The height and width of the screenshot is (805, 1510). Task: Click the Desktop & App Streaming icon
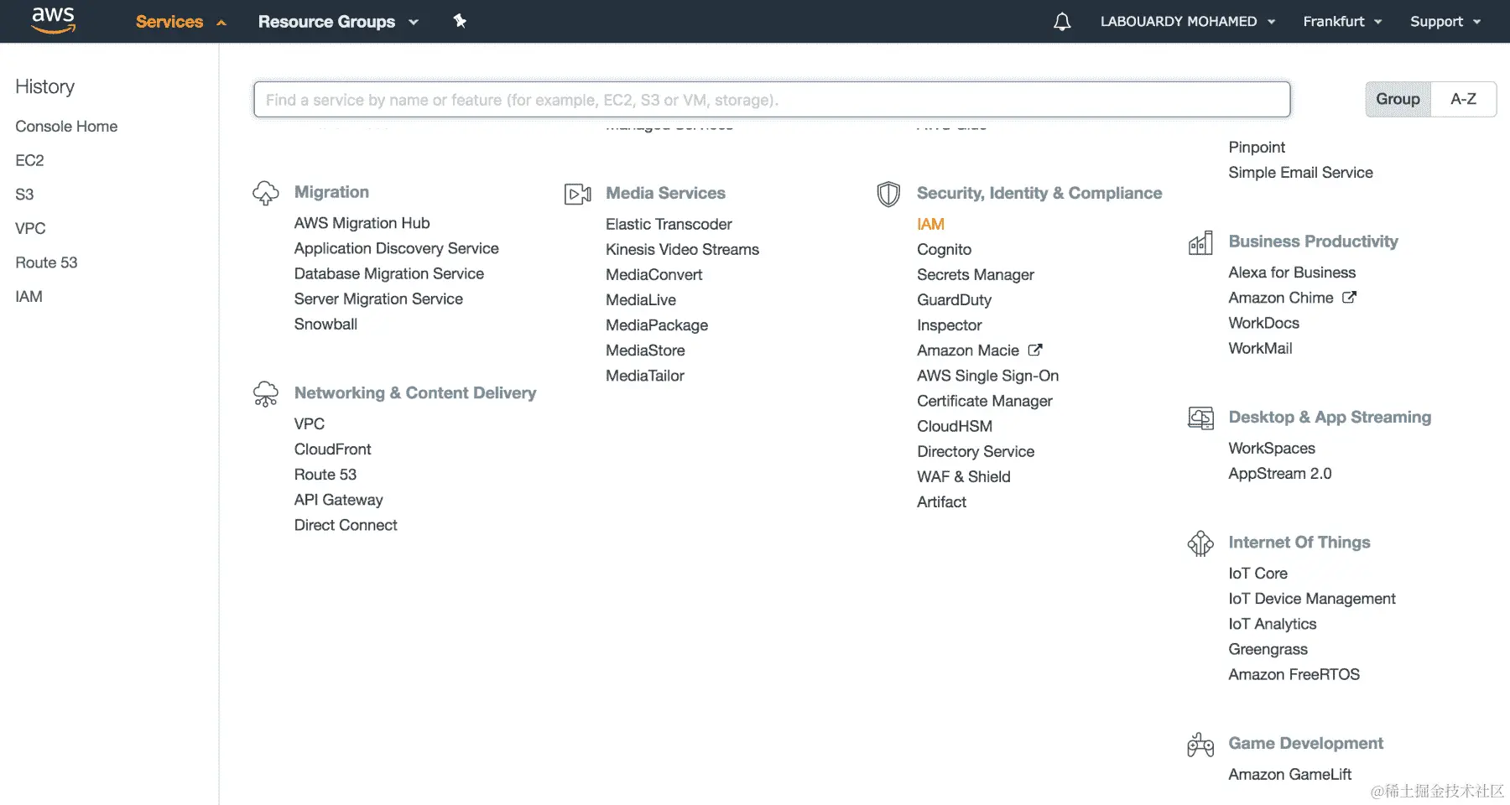[x=1200, y=418]
